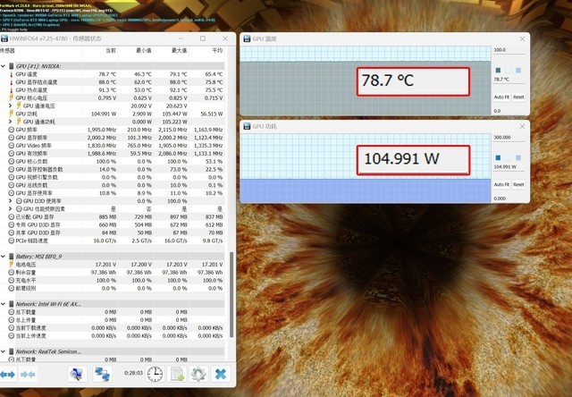The width and height of the screenshot is (572, 397).
Task: Open the sensor search magnifier icon
Action: 77,375
